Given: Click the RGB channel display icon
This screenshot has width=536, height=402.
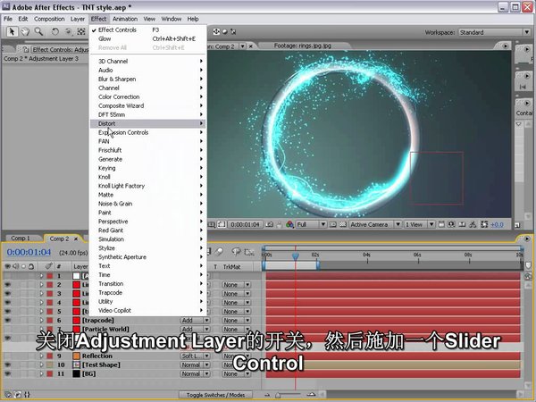Looking at the screenshot, I should pos(289,224).
